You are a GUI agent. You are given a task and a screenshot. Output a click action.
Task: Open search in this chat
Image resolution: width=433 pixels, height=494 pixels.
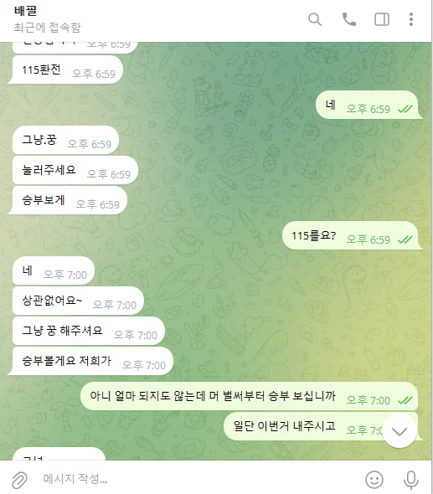point(315,19)
